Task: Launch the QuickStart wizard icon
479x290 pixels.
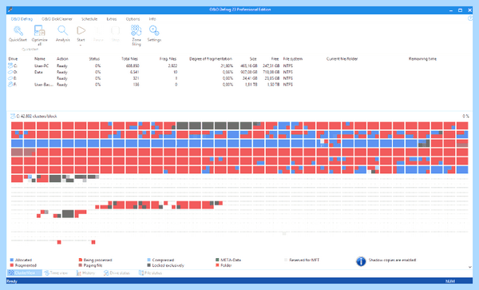Action: coord(18,31)
